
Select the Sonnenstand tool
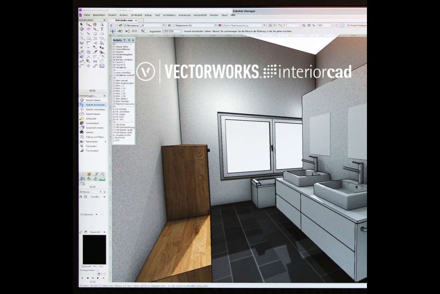92,123
